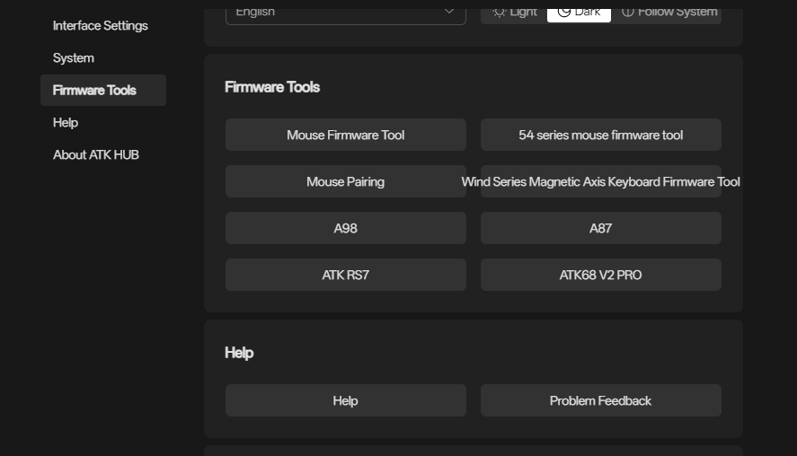Open Problem Feedback
The height and width of the screenshot is (456, 797).
[x=601, y=400]
